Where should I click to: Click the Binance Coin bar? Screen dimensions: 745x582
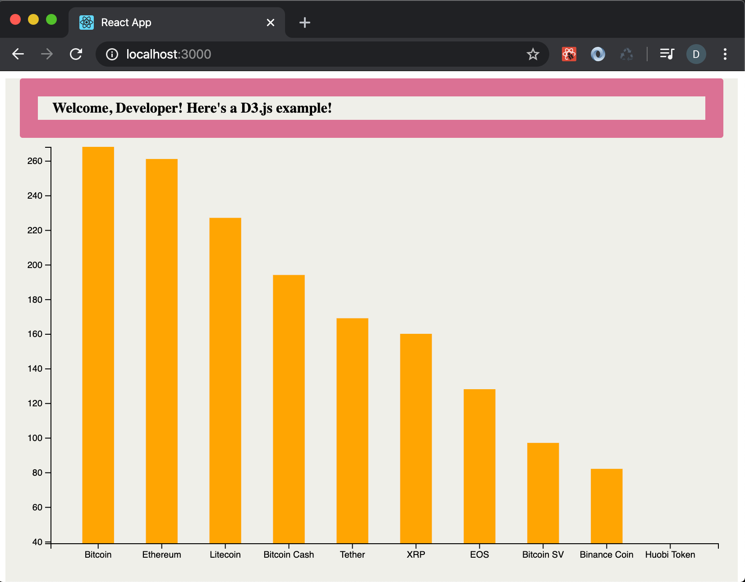click(607, 506)
